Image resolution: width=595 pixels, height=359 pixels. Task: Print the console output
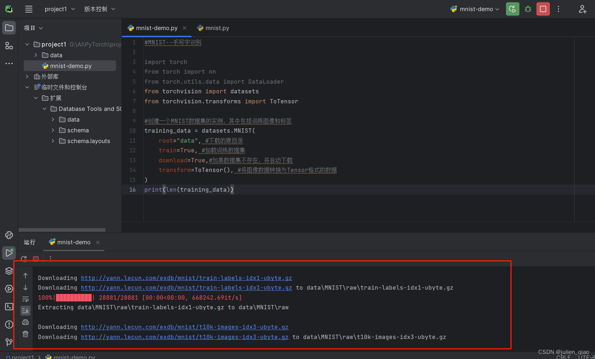pos(25,322)
